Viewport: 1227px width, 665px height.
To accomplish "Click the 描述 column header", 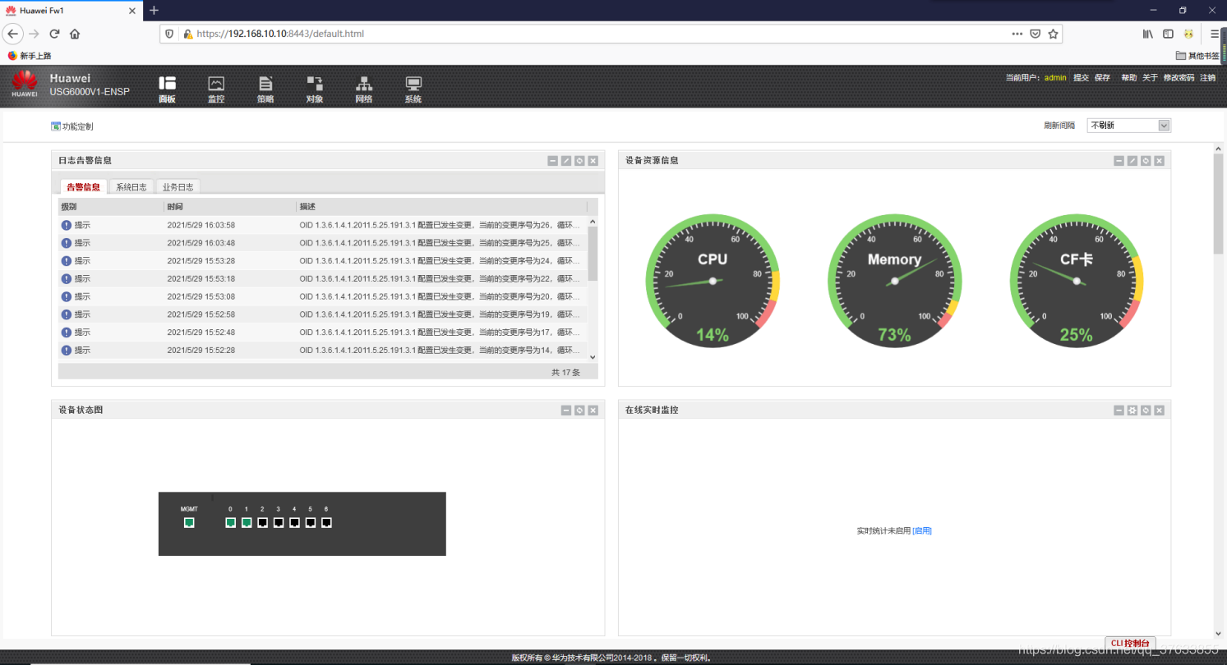I will tap(441, 207).
